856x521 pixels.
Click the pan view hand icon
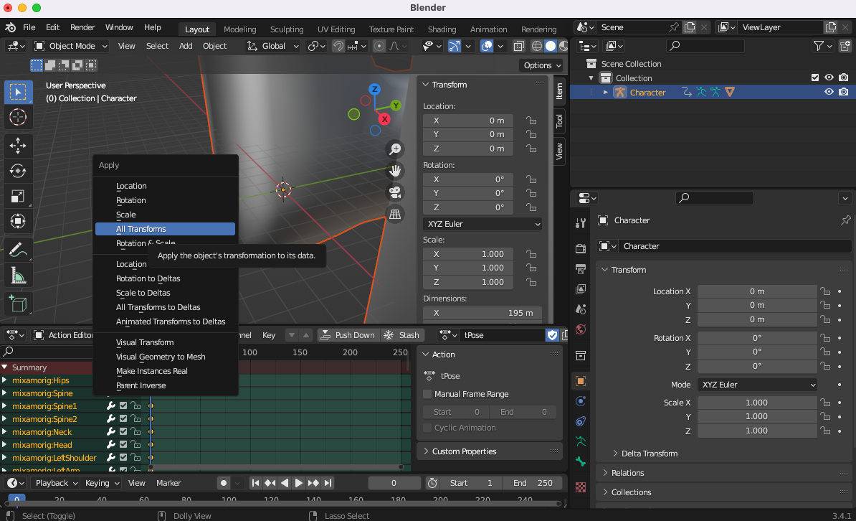click(x=395, y=171)
